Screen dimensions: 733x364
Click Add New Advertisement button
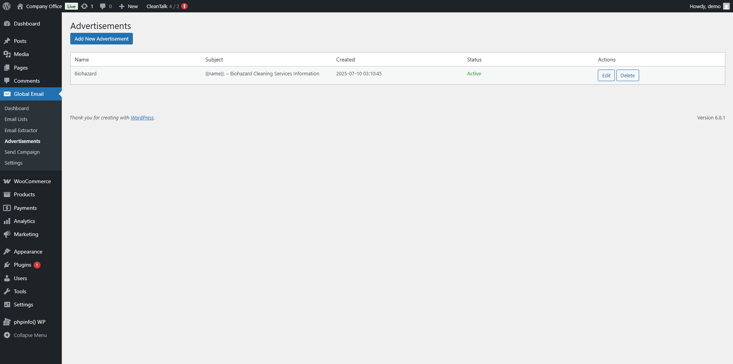coord(101,39)
